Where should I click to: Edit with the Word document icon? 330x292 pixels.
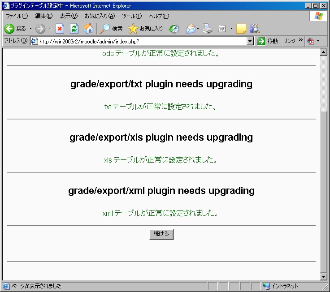click(222, 29)
